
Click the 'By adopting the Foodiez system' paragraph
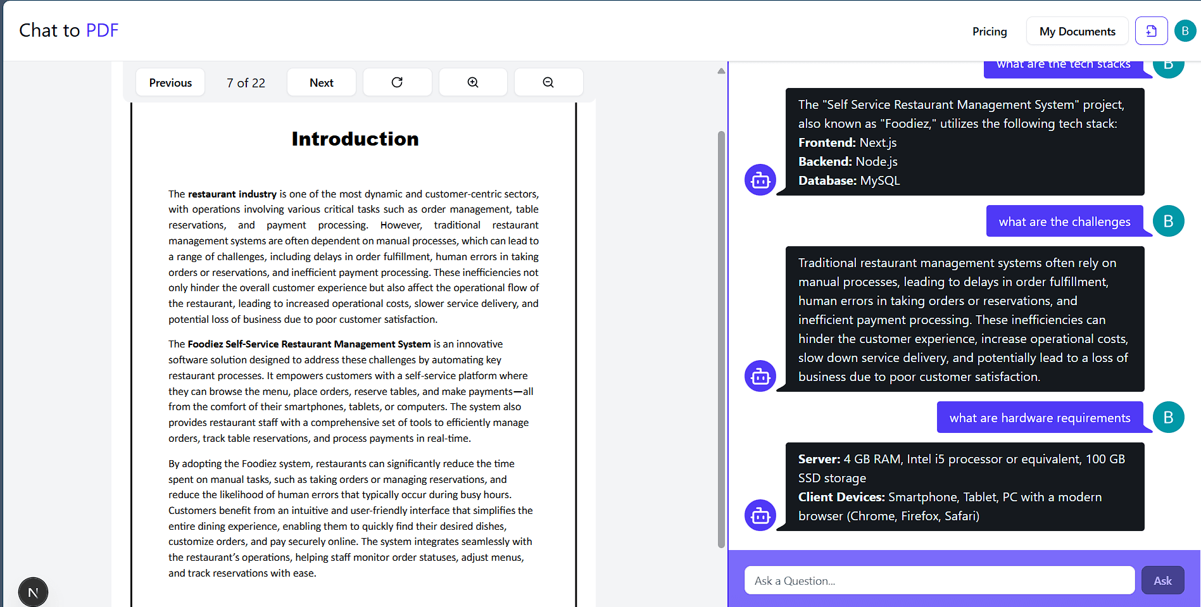[x=351, y=518]
